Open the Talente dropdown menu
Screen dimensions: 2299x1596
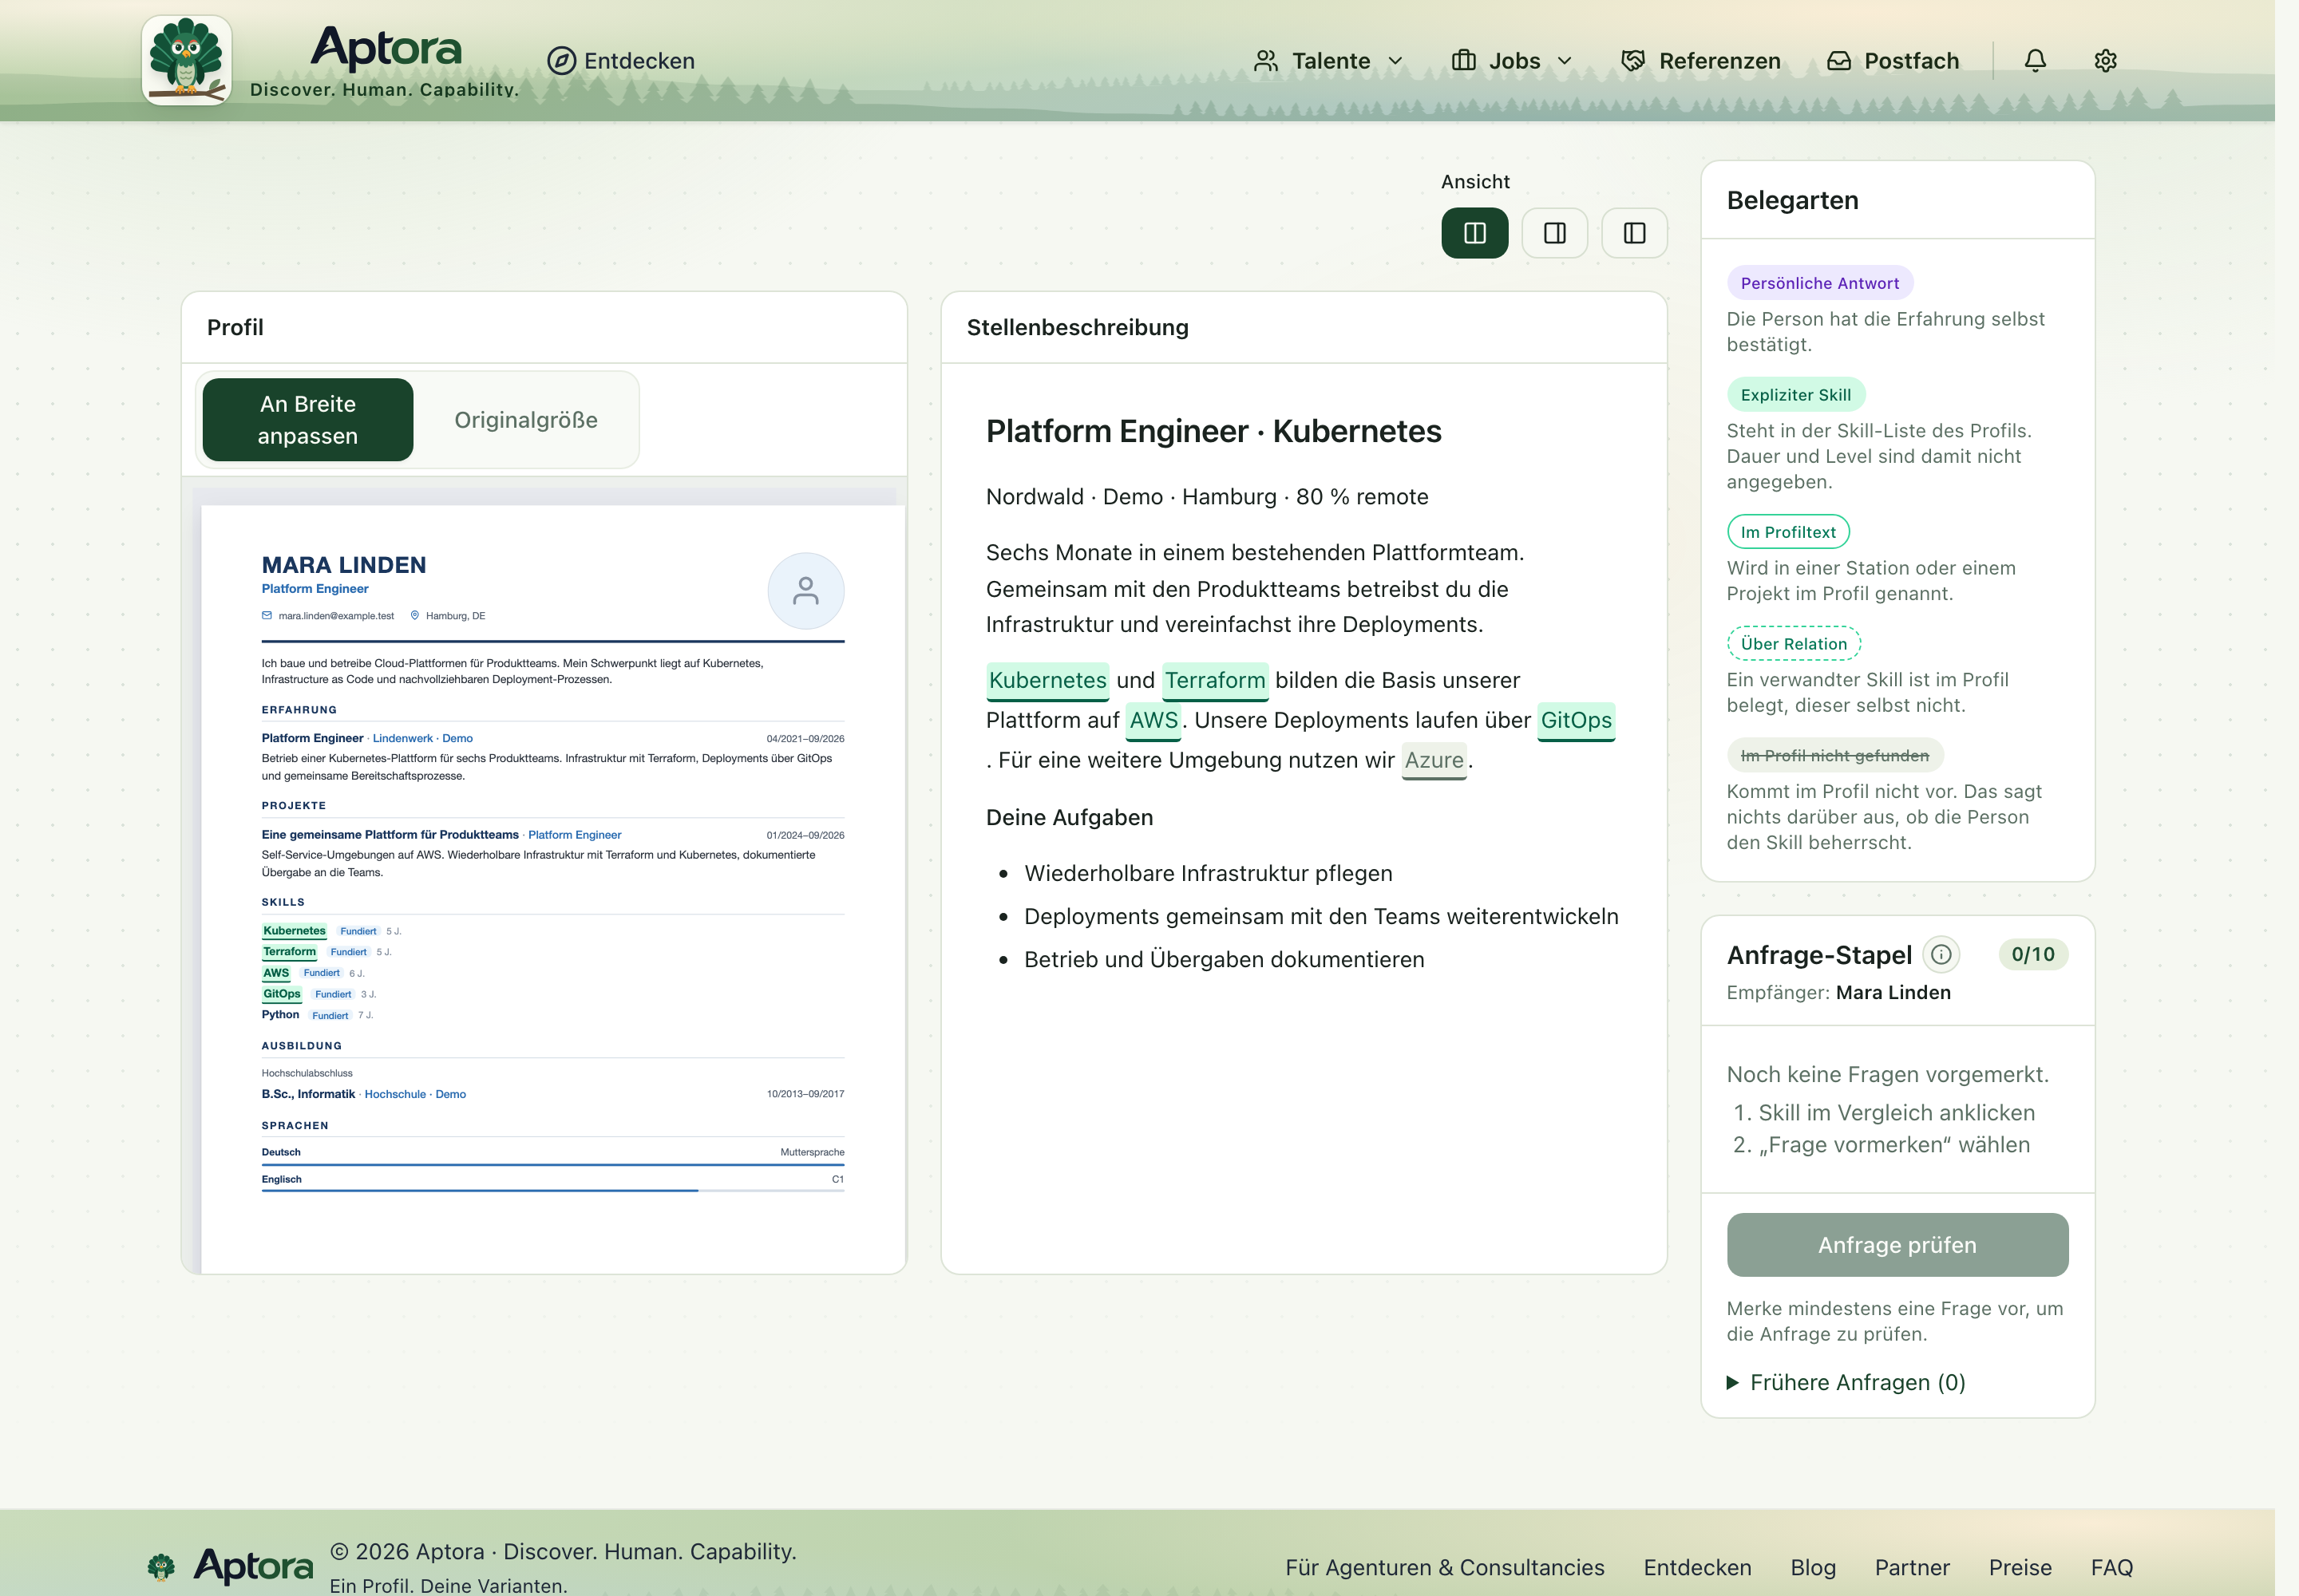coord(1328,61)
